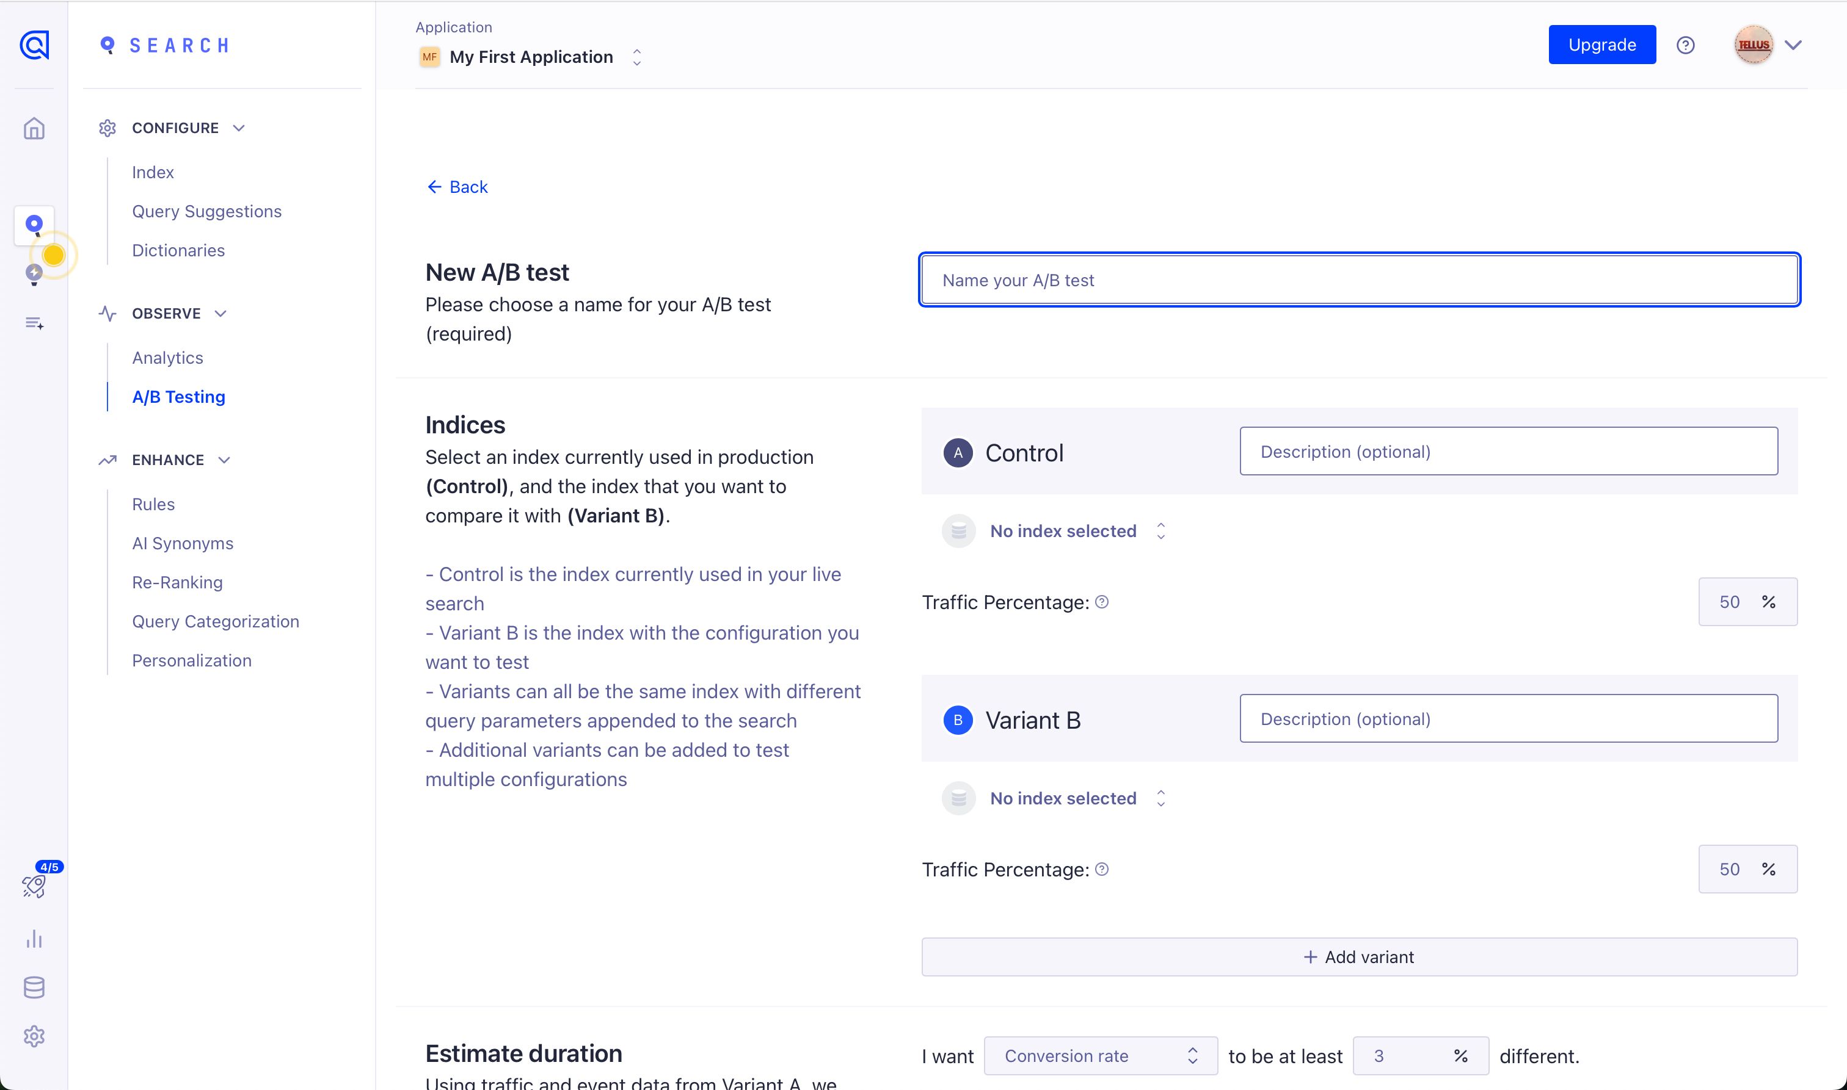Viewport: 1847px width, 1090px height.
Task: Click the Back link
Action: point(457,187)
